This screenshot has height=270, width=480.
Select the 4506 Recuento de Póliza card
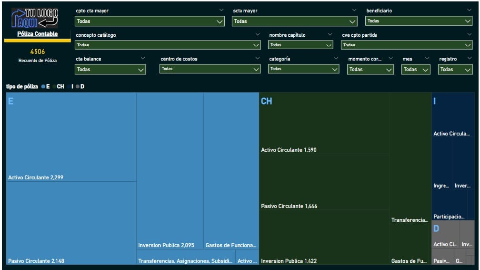pos(37,55)
